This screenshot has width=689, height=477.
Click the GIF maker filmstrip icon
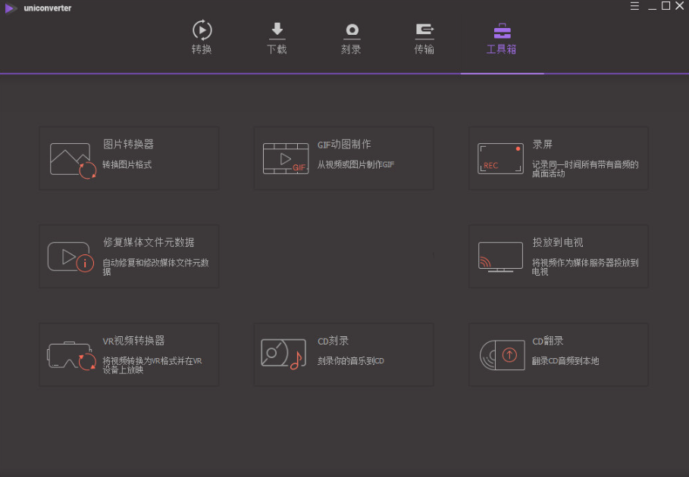286,157
